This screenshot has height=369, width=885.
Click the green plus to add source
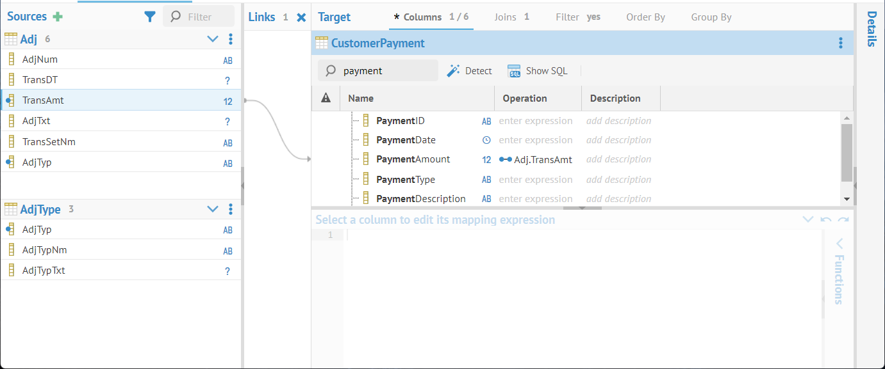(58, 17)
